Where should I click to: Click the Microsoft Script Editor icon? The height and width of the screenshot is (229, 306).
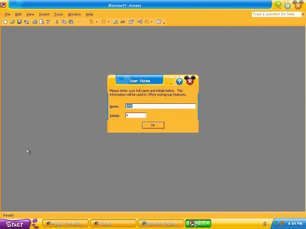click(x=123, y=22)
